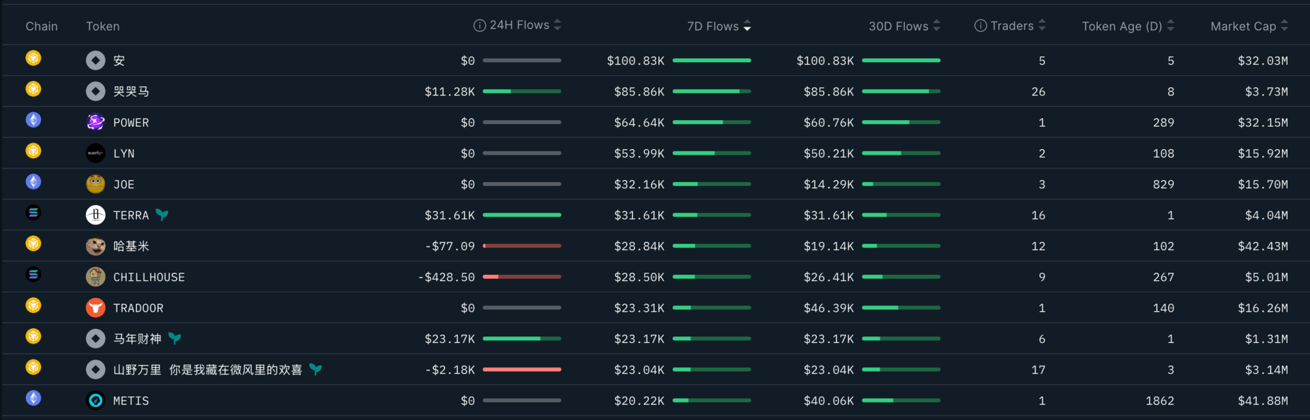Click 24H flow bar in TERRA row
This screenshot has width=1310, height=420.
tap(522, 215)
